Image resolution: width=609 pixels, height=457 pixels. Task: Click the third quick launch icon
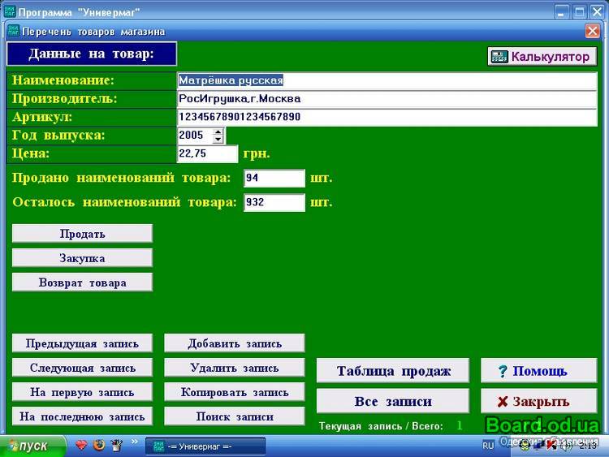pos(116,445)
